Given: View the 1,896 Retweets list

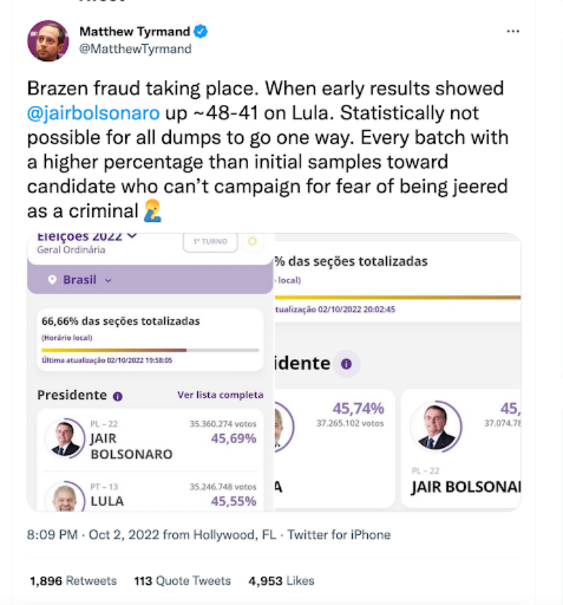Looking at the screenshot, I should pos(73,581).
